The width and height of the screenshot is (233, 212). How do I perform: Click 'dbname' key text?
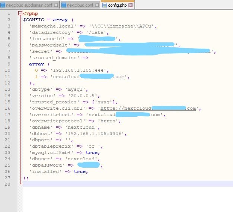pos(41,127)
